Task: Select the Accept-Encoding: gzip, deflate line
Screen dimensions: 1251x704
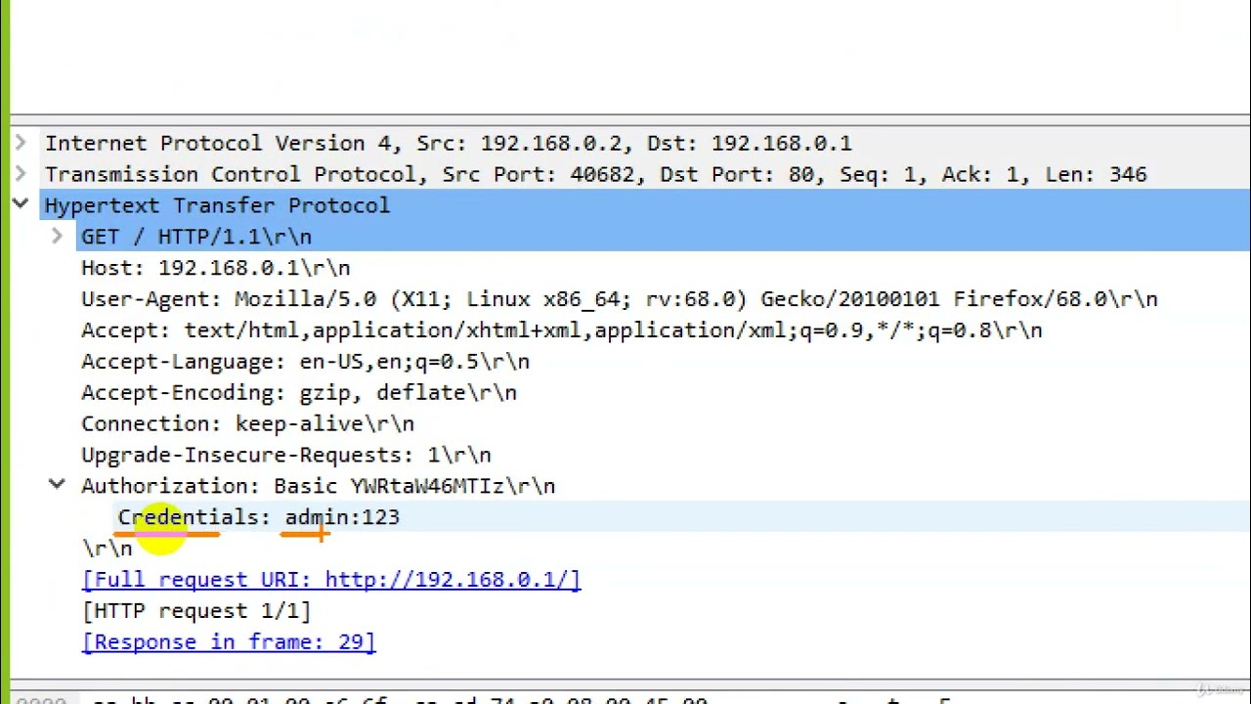Action: pos(299,393)
